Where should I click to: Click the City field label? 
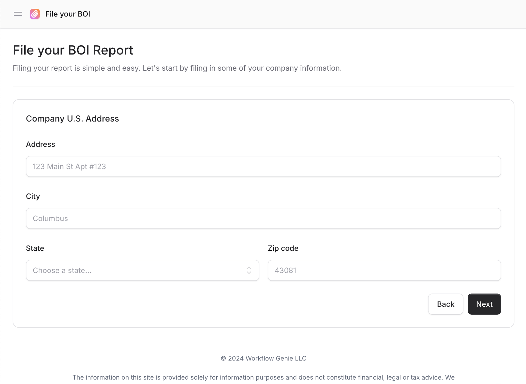point(33,196)
